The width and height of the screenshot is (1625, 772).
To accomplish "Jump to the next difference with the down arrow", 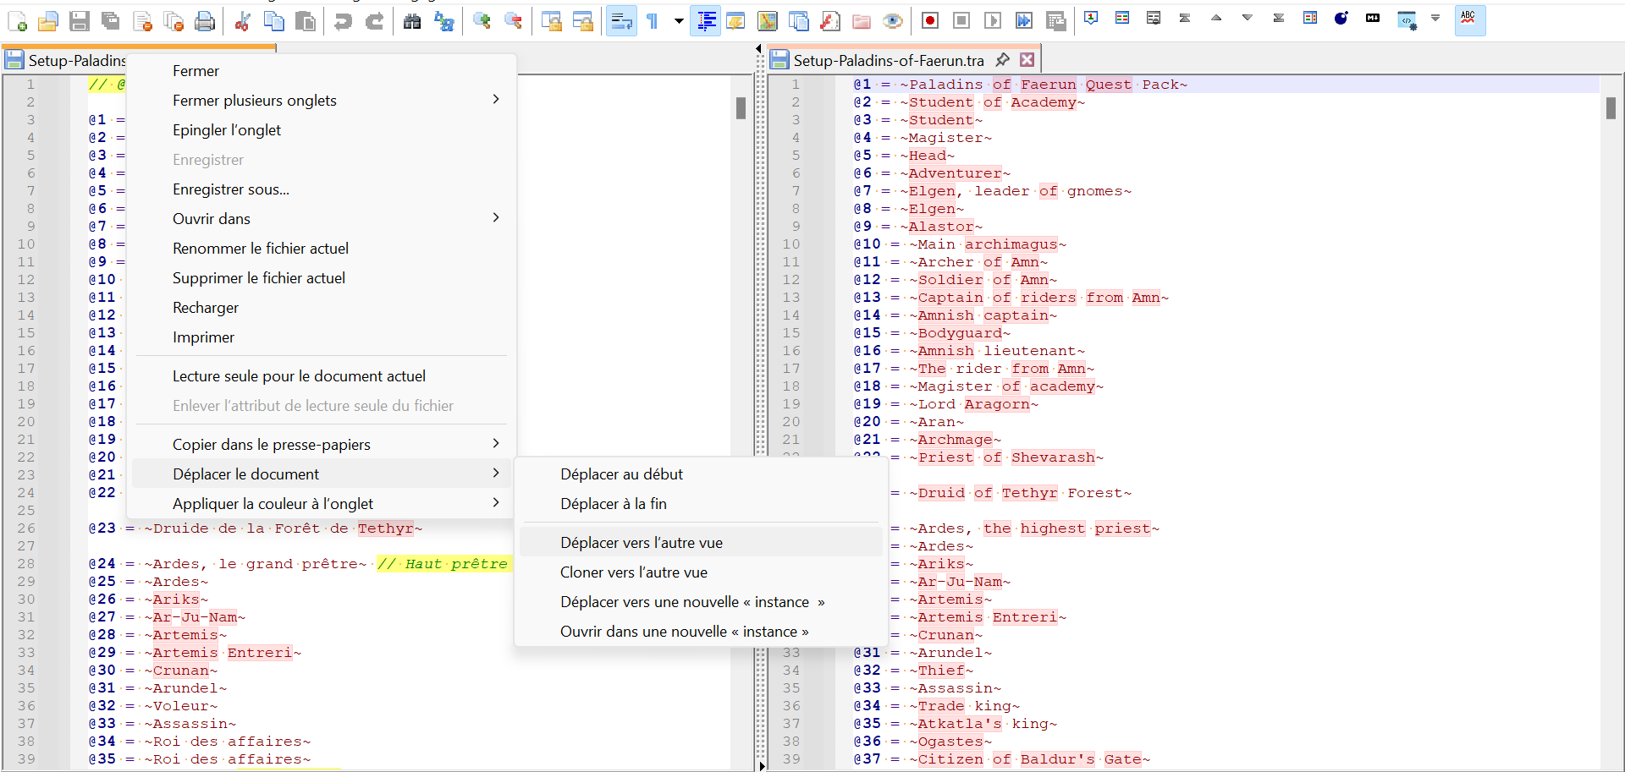I will pos(1247,18).
